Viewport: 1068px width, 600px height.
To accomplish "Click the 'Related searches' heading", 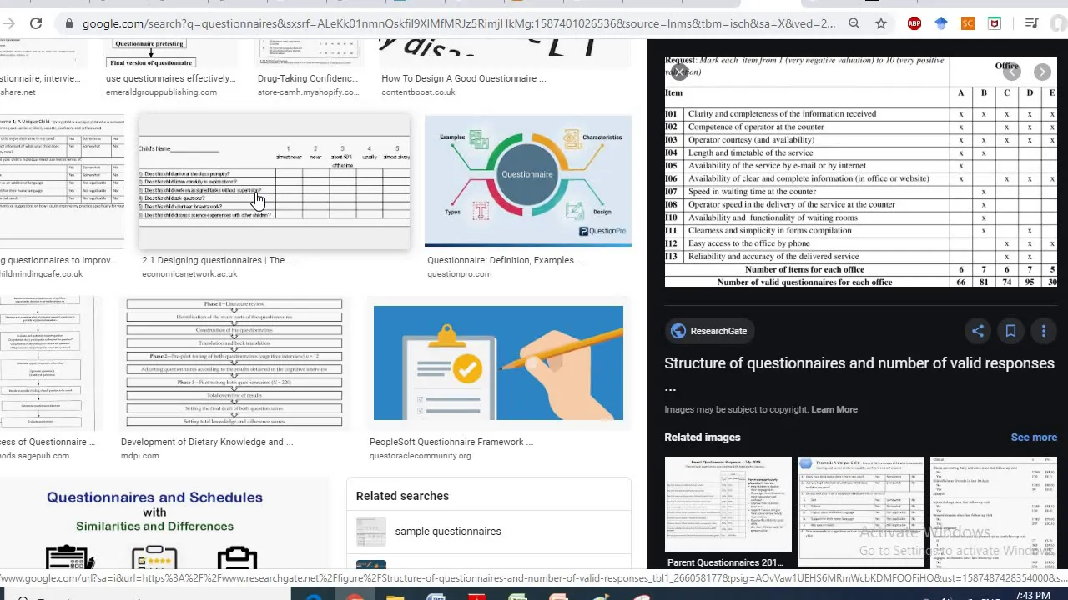I will point(402,496).
